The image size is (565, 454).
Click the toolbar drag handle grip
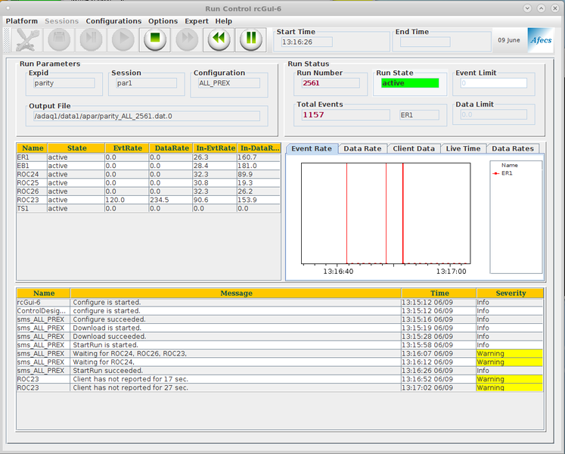click(x=7, y=40)
